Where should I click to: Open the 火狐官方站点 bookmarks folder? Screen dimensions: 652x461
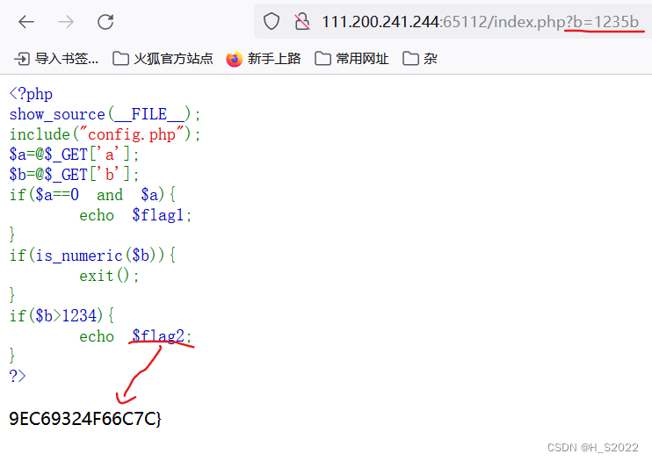pos(163,59)
